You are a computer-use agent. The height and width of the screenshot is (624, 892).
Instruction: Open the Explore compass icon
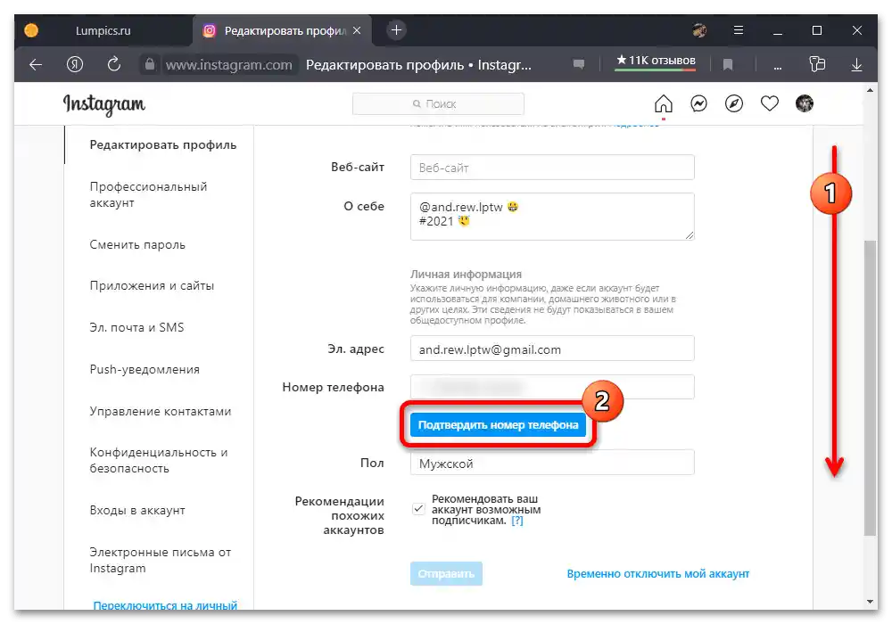click(x=734, y=103)
